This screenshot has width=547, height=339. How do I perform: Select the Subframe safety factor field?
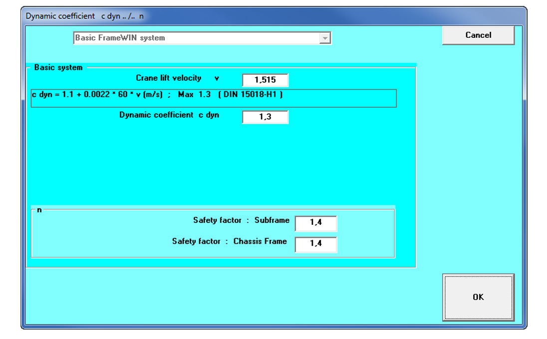pos(315,223)
